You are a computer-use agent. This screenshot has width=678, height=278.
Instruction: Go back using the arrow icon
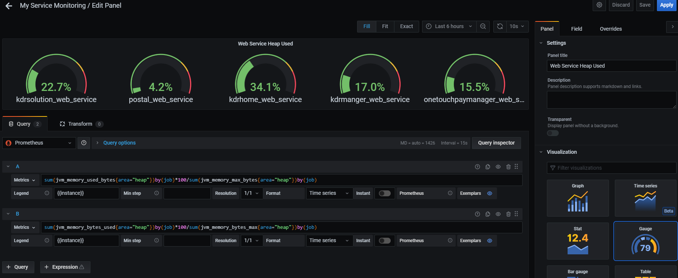tap(9, 6)
